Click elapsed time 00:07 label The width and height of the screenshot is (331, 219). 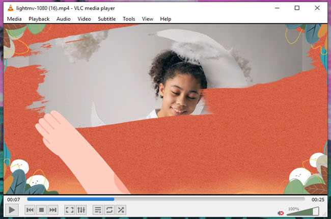(x=14, y=200)
